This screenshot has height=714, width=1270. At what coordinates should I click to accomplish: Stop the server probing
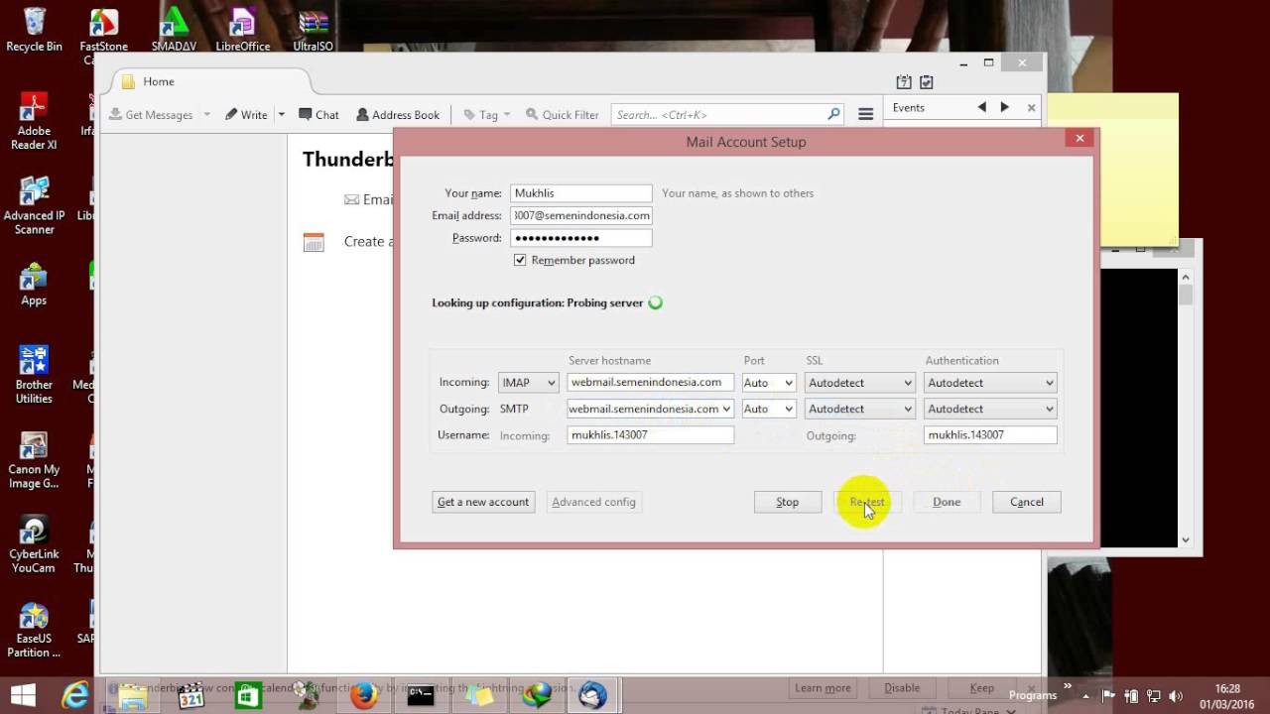tap(787, 502)
